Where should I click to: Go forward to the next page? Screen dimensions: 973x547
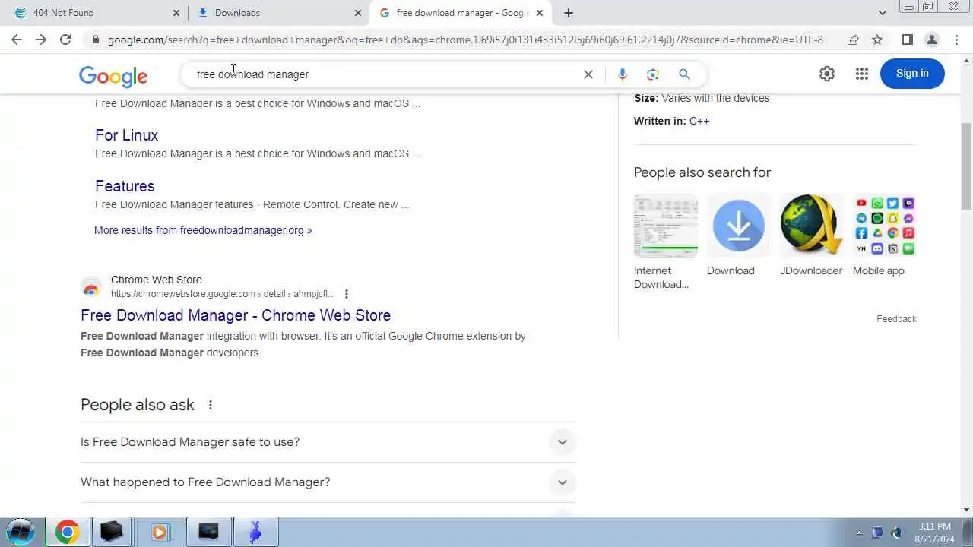click(x=41, y=40)
